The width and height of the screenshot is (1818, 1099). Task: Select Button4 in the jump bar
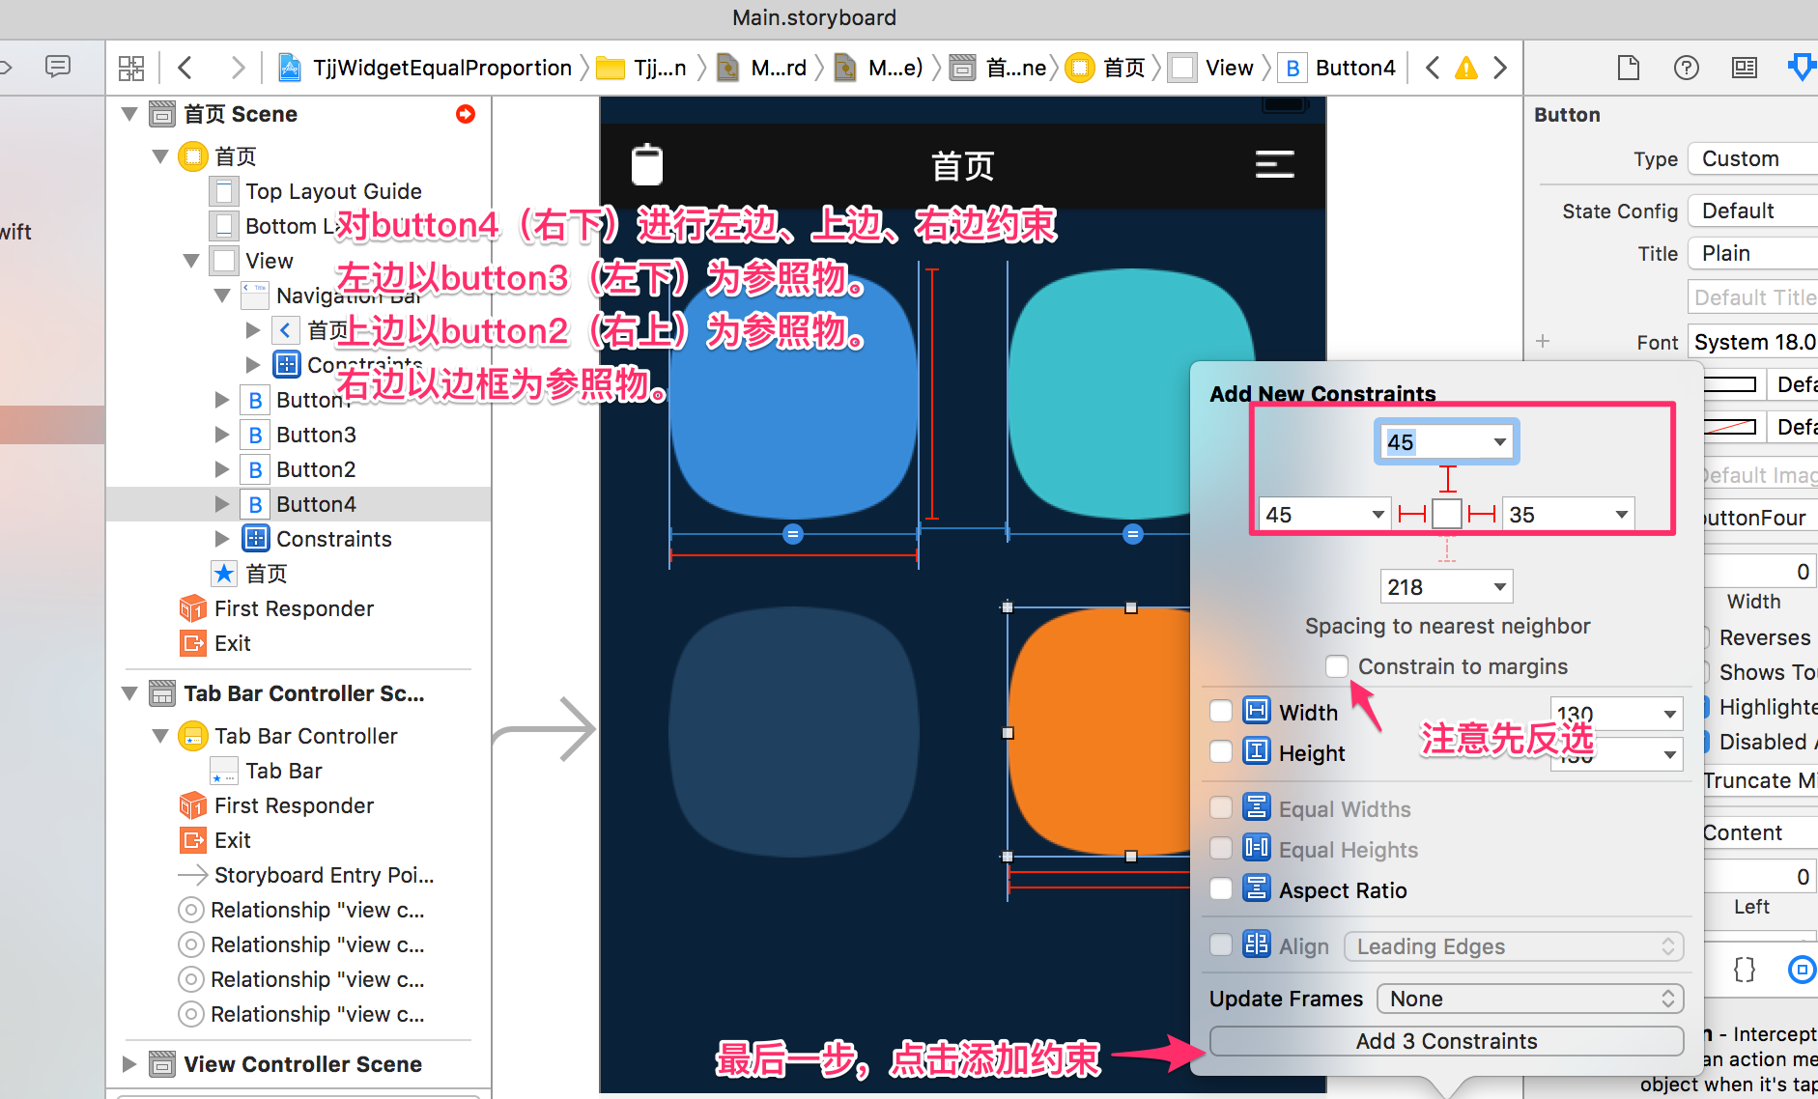pyautogui.click(x=1338, y=68)
